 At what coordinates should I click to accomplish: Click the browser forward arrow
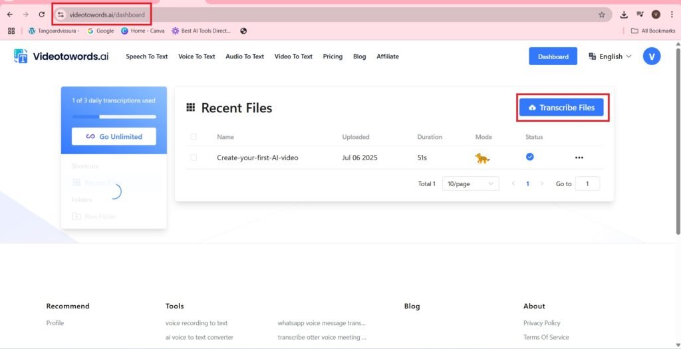(26, 15)
